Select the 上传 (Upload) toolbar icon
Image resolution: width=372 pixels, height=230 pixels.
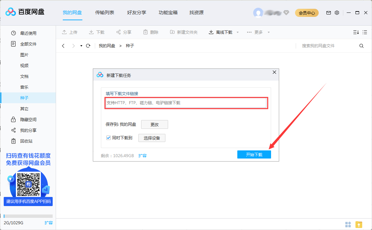pos(70,32)
